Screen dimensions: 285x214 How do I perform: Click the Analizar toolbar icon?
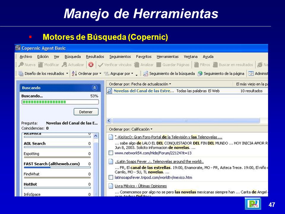[x=137, y=64]
